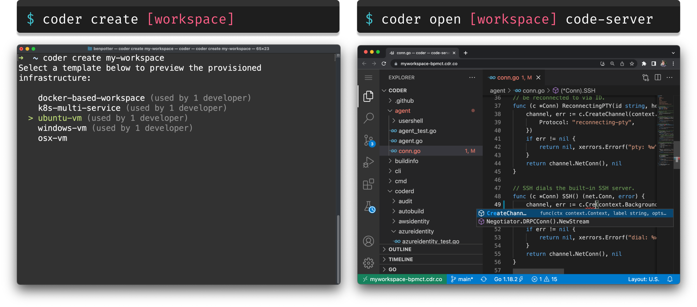The image size is (697, 307).
Task: Expand the cli folder
Action: (x=431, y=171)
